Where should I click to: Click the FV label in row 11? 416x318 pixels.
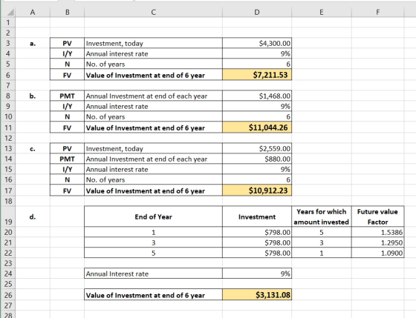pos(67,127)
